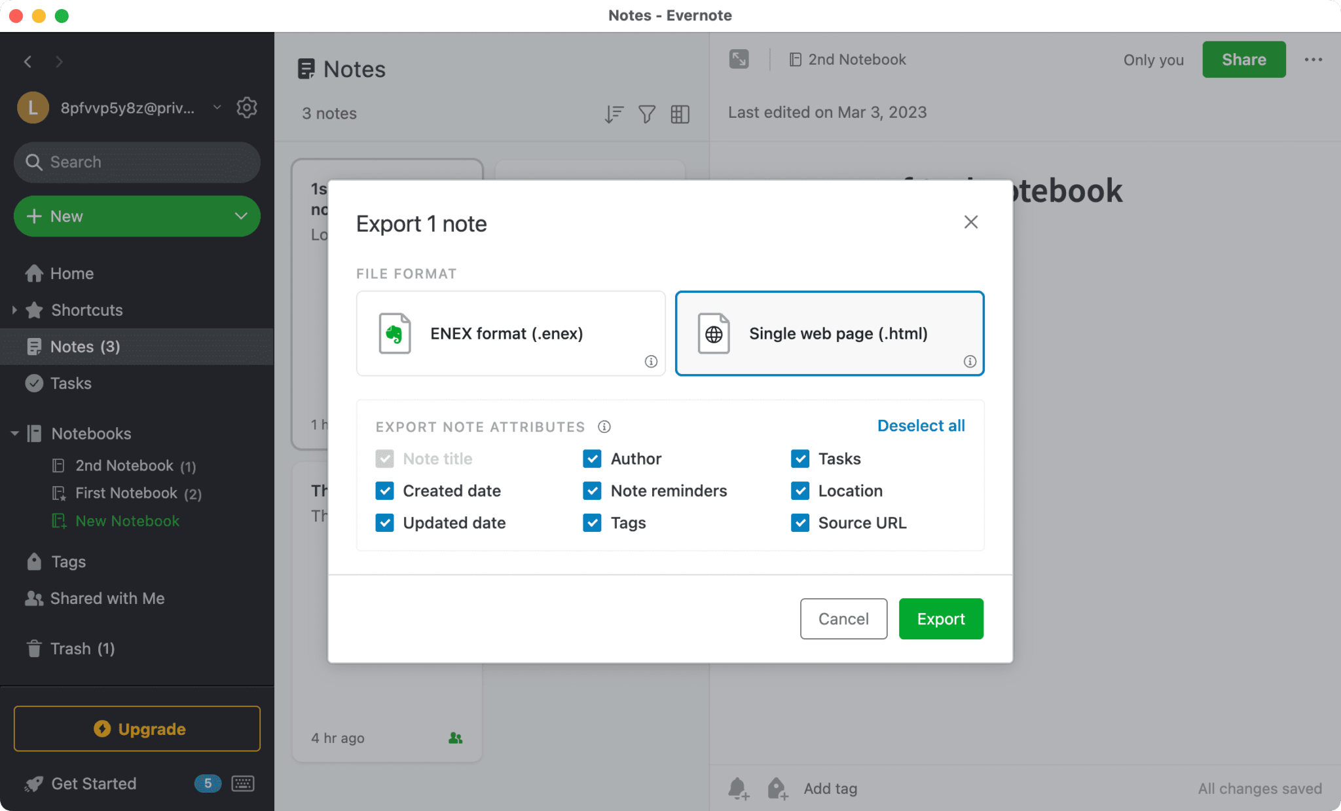The width and height of the screenshot is (1341, 811).
Task: Open the New button dropdown chevron
Action: tap(241, 216)
